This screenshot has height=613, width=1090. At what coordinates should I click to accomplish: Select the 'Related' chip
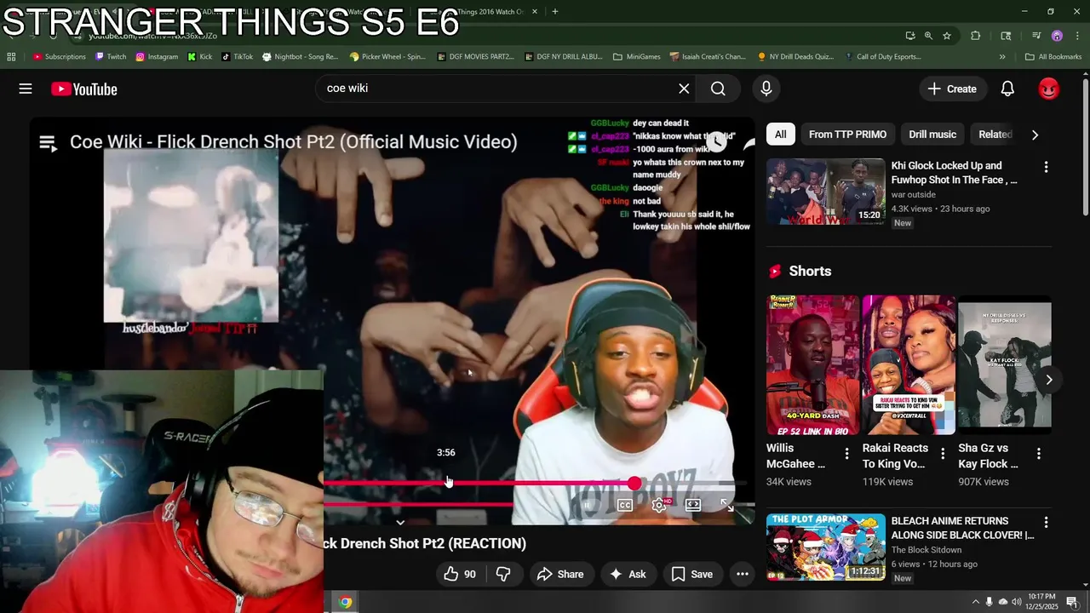click(995, 135)
